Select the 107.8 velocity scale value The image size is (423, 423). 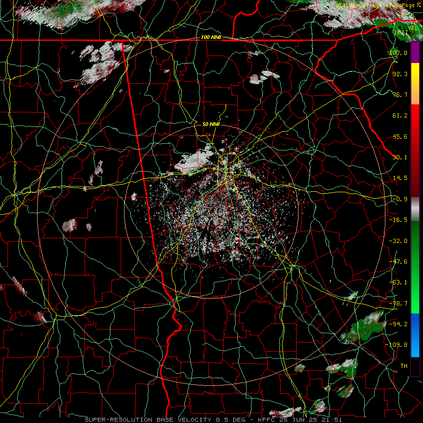point(399,53)
